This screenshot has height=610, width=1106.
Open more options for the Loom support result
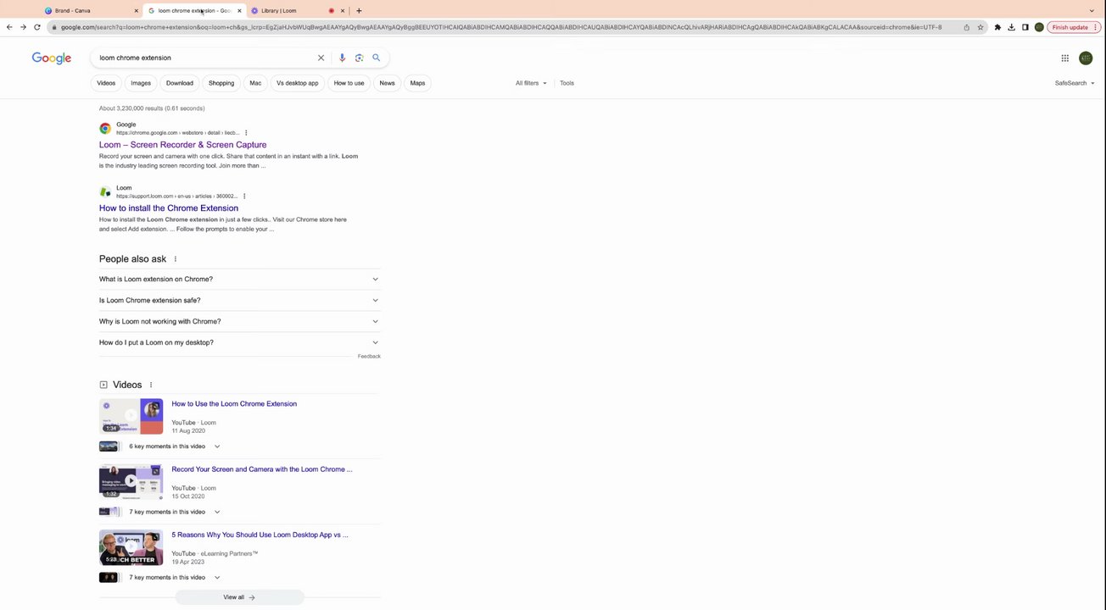pos(244,197)
